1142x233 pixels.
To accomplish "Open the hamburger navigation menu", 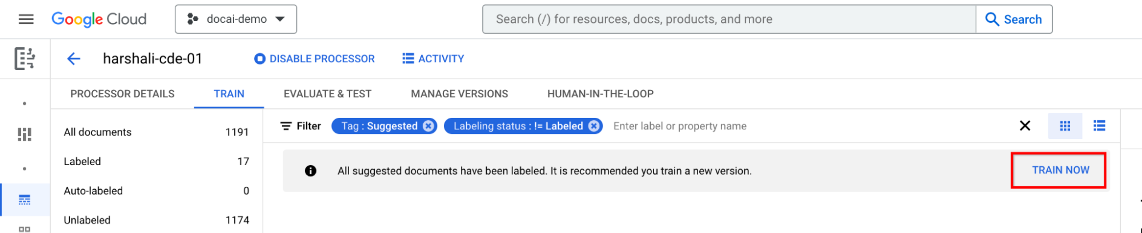I will click(26, 19).
